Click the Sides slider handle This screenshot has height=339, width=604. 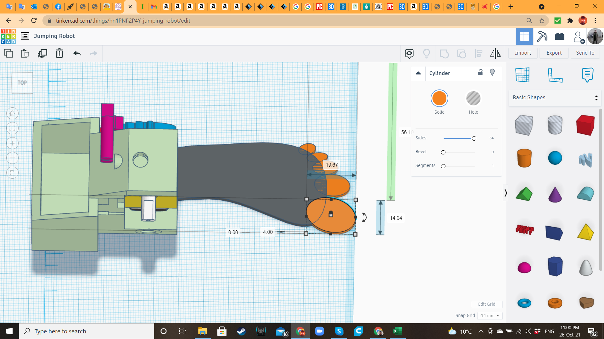(x=474, y=138)
